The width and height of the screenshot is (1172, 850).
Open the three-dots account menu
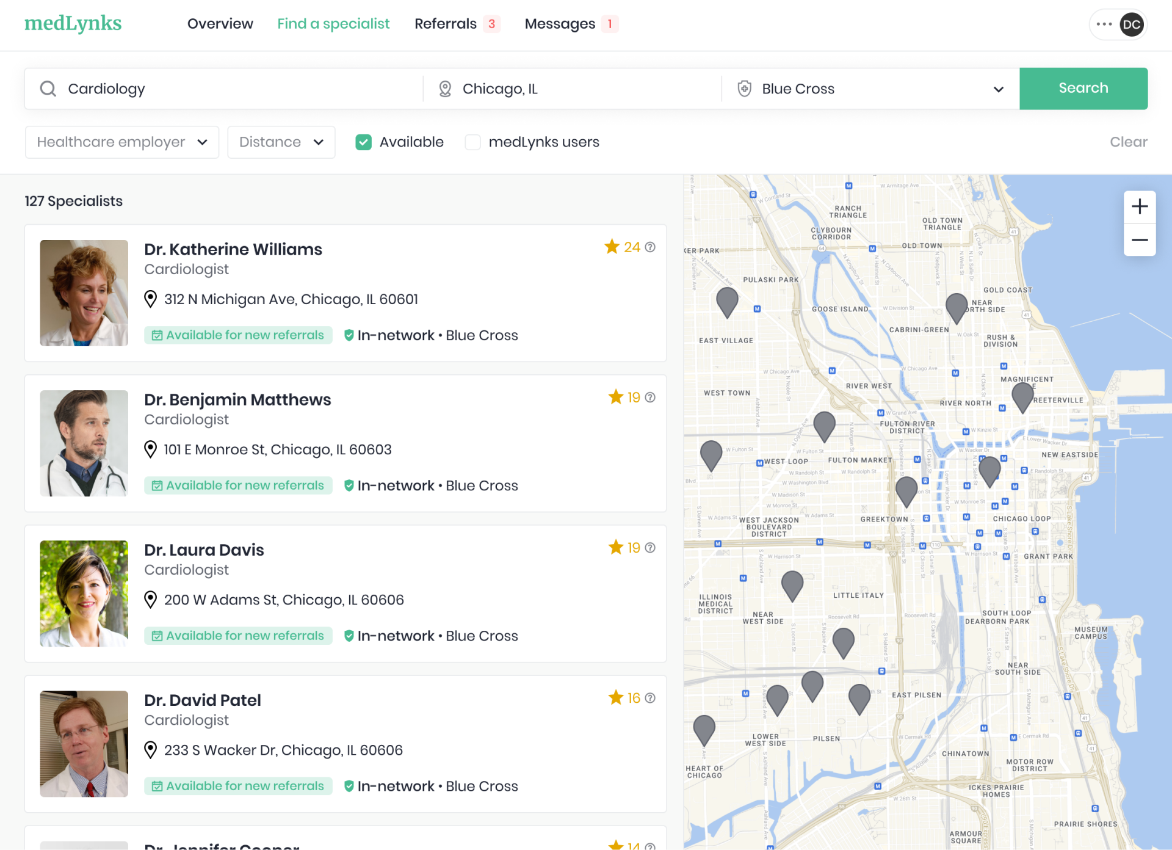tap(1104, 24)
